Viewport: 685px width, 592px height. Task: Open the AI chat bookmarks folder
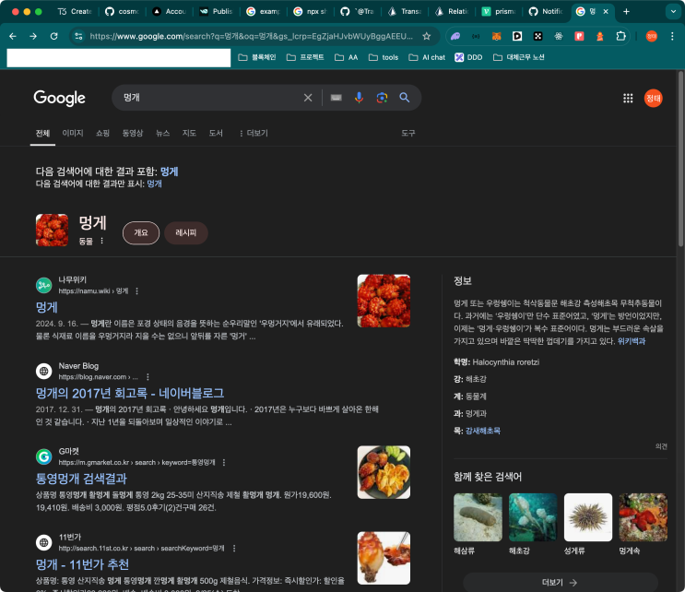tap(427, 57)
